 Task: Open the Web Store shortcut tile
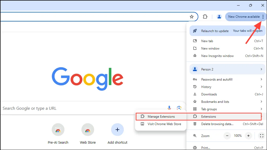point(88,134)
